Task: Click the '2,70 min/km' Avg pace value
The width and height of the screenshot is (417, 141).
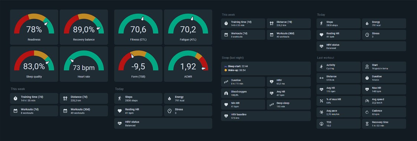Action: pos(333,114)
